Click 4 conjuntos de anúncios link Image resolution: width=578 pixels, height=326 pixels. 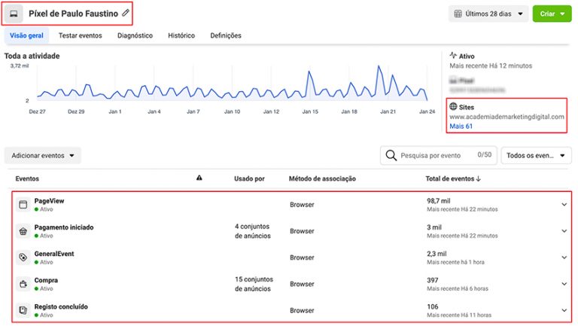pos(253,231)
